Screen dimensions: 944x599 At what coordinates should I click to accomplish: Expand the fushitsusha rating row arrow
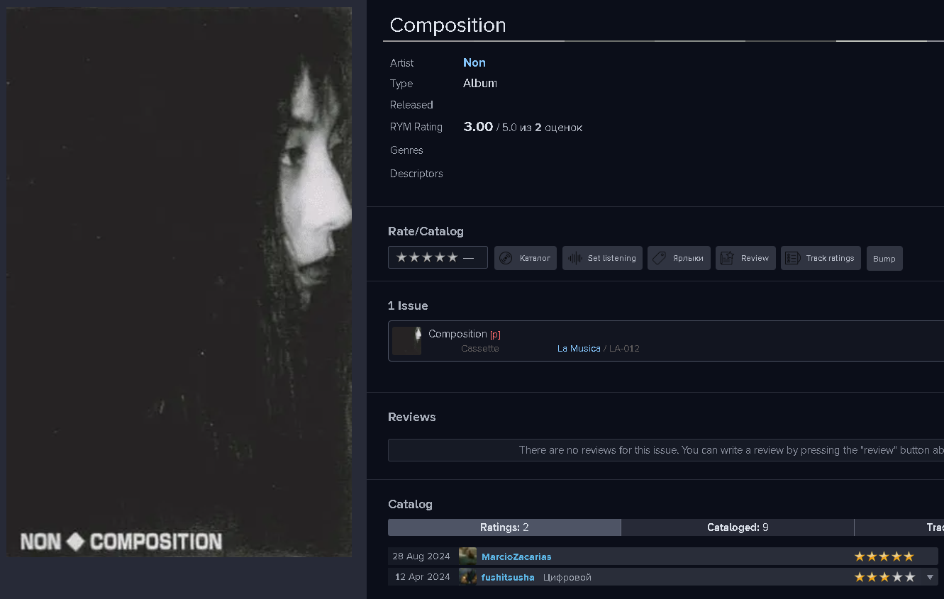pos(931,577)
